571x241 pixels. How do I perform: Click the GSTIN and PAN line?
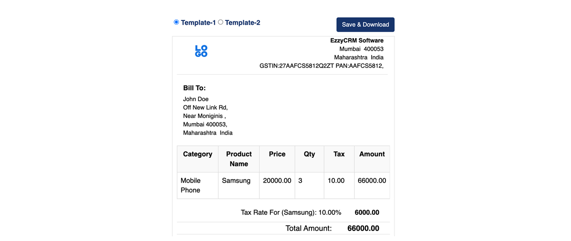pos(321,66)
